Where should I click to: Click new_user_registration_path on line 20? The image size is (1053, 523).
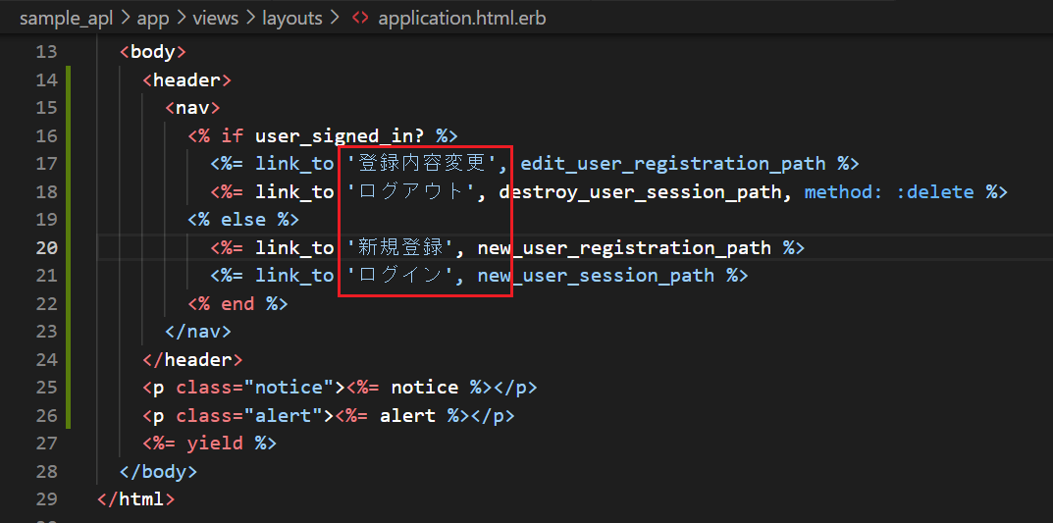click(624, 247)
